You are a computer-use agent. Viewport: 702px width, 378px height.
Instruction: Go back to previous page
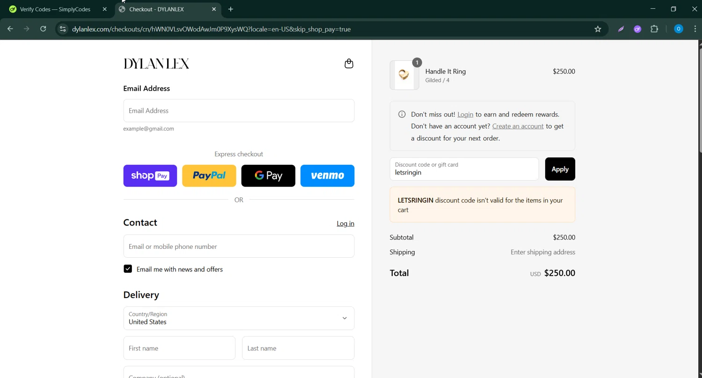tap(10, 29)
